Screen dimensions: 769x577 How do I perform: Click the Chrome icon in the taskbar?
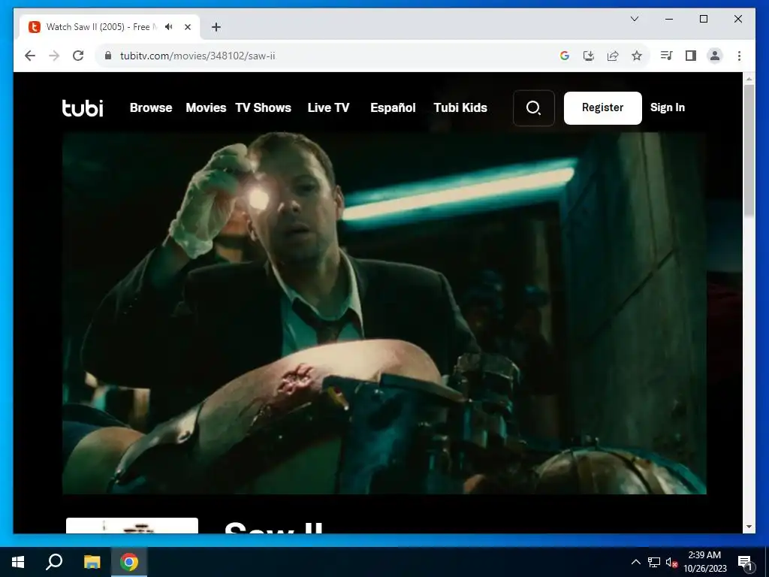pos(129,562)
